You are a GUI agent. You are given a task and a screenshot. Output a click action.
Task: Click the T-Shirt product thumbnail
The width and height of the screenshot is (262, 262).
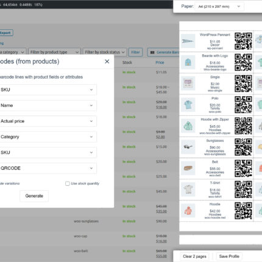(x=188, y=189)
